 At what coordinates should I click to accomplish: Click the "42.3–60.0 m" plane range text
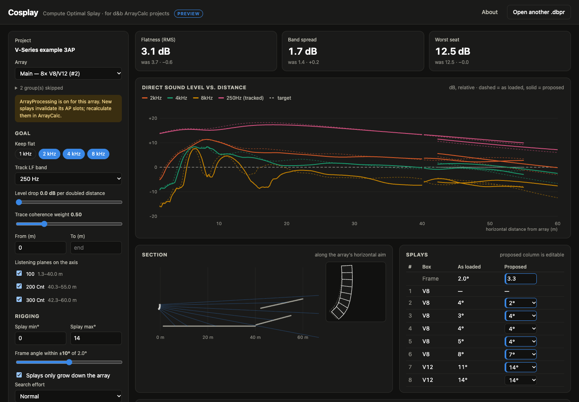62,300
